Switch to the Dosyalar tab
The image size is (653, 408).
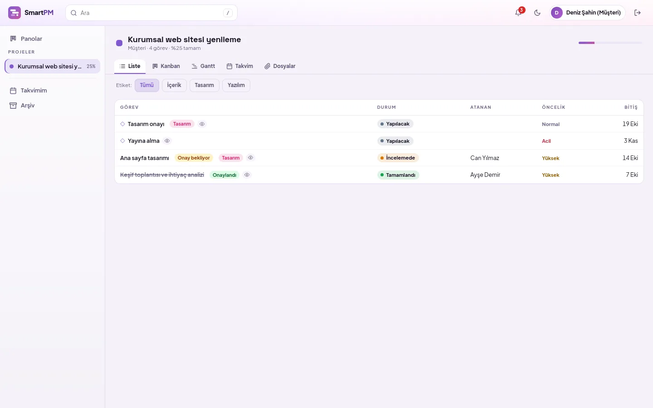click(280, 66)
